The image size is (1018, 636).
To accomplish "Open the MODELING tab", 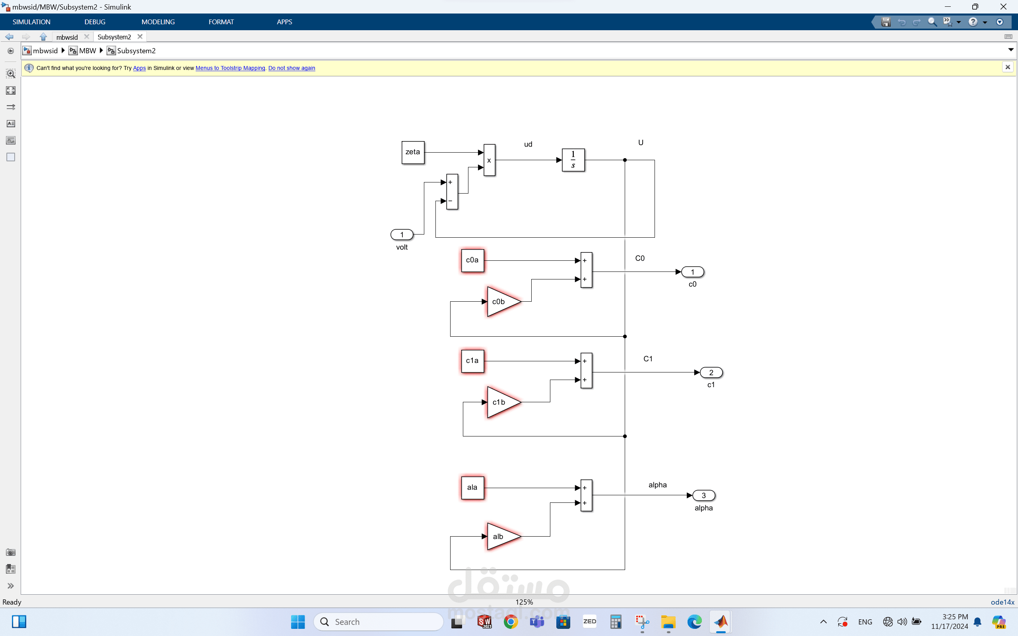I will [158, 22].
